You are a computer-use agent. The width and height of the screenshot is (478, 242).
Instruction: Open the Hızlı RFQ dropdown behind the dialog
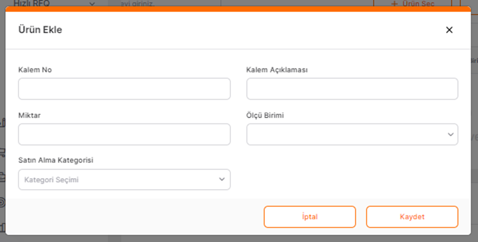point(54,4)
